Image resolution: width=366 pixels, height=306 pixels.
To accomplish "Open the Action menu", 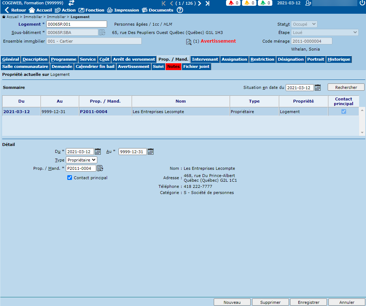I will click(x=65, y=10).
